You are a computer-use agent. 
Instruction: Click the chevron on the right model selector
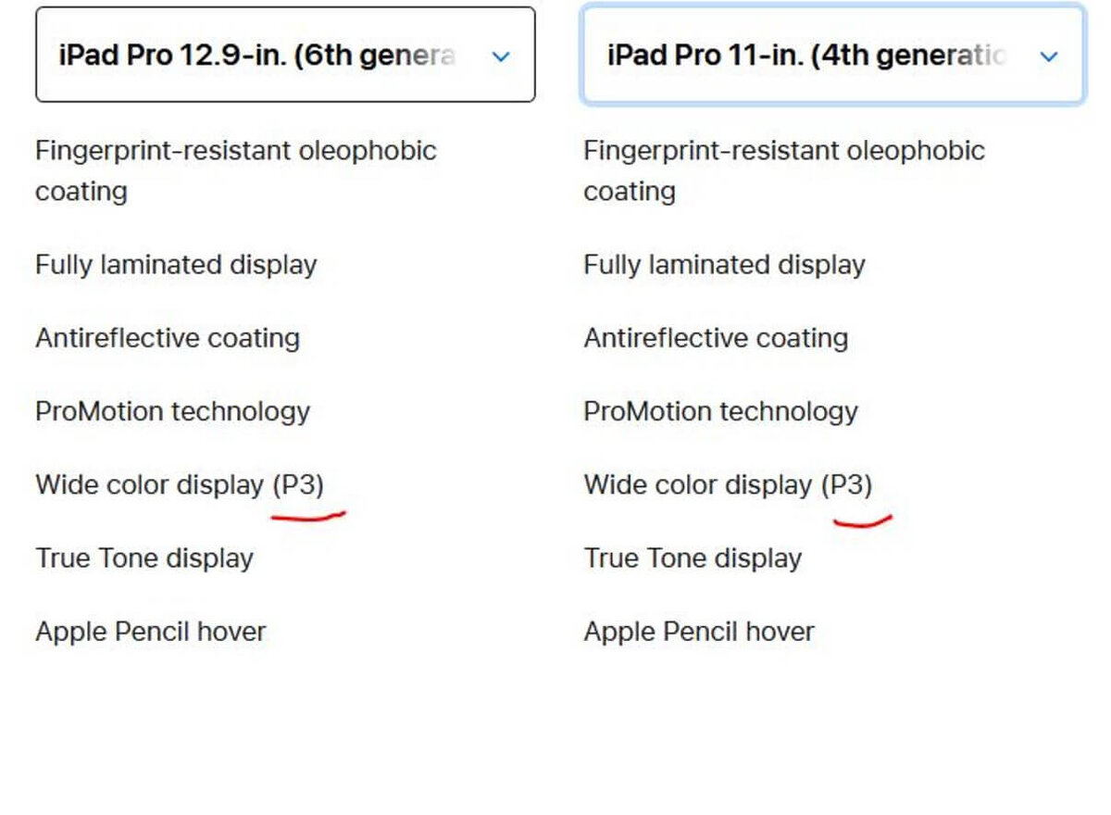click(1049, 56)
